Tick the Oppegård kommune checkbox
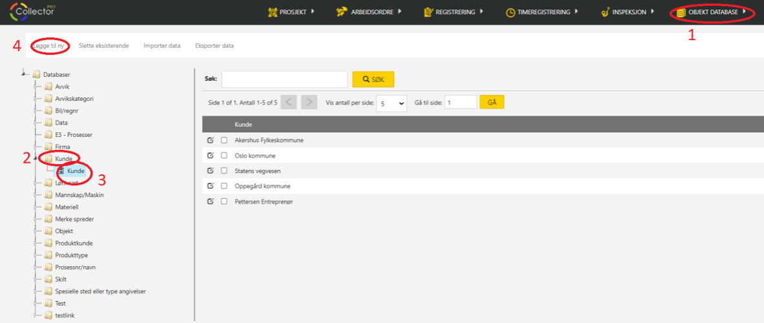The width and height of the screenshot is (764, 323). [224, 185]
